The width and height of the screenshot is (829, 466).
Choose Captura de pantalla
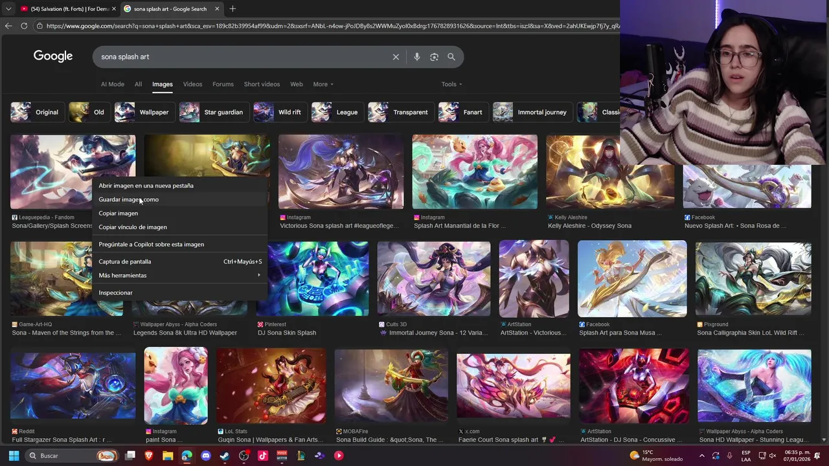tap(179, 261)
